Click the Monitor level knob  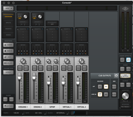[x=125, y=96]
